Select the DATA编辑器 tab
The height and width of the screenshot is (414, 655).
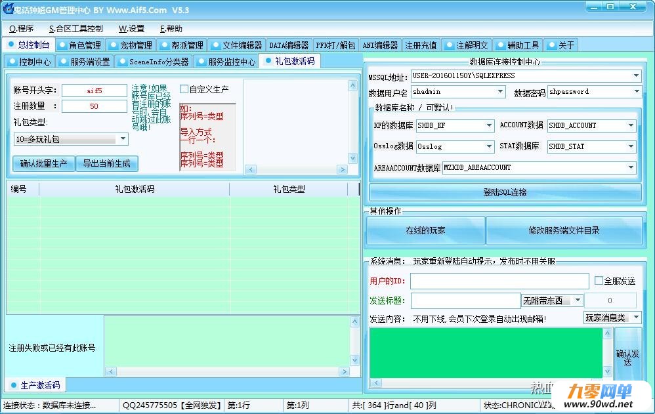coord(289,45)
